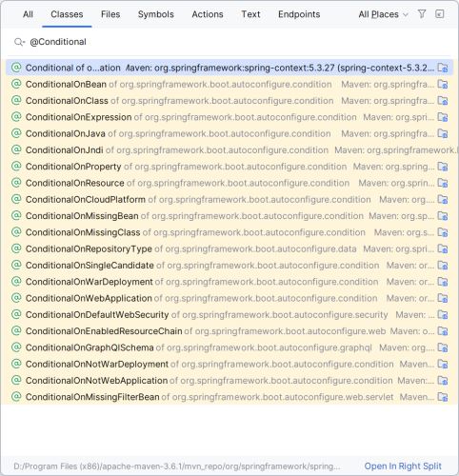Select ConditionalOnNotWebApplication result
The width and height of the screenshot is (459, 476).
tap(229, 381)
